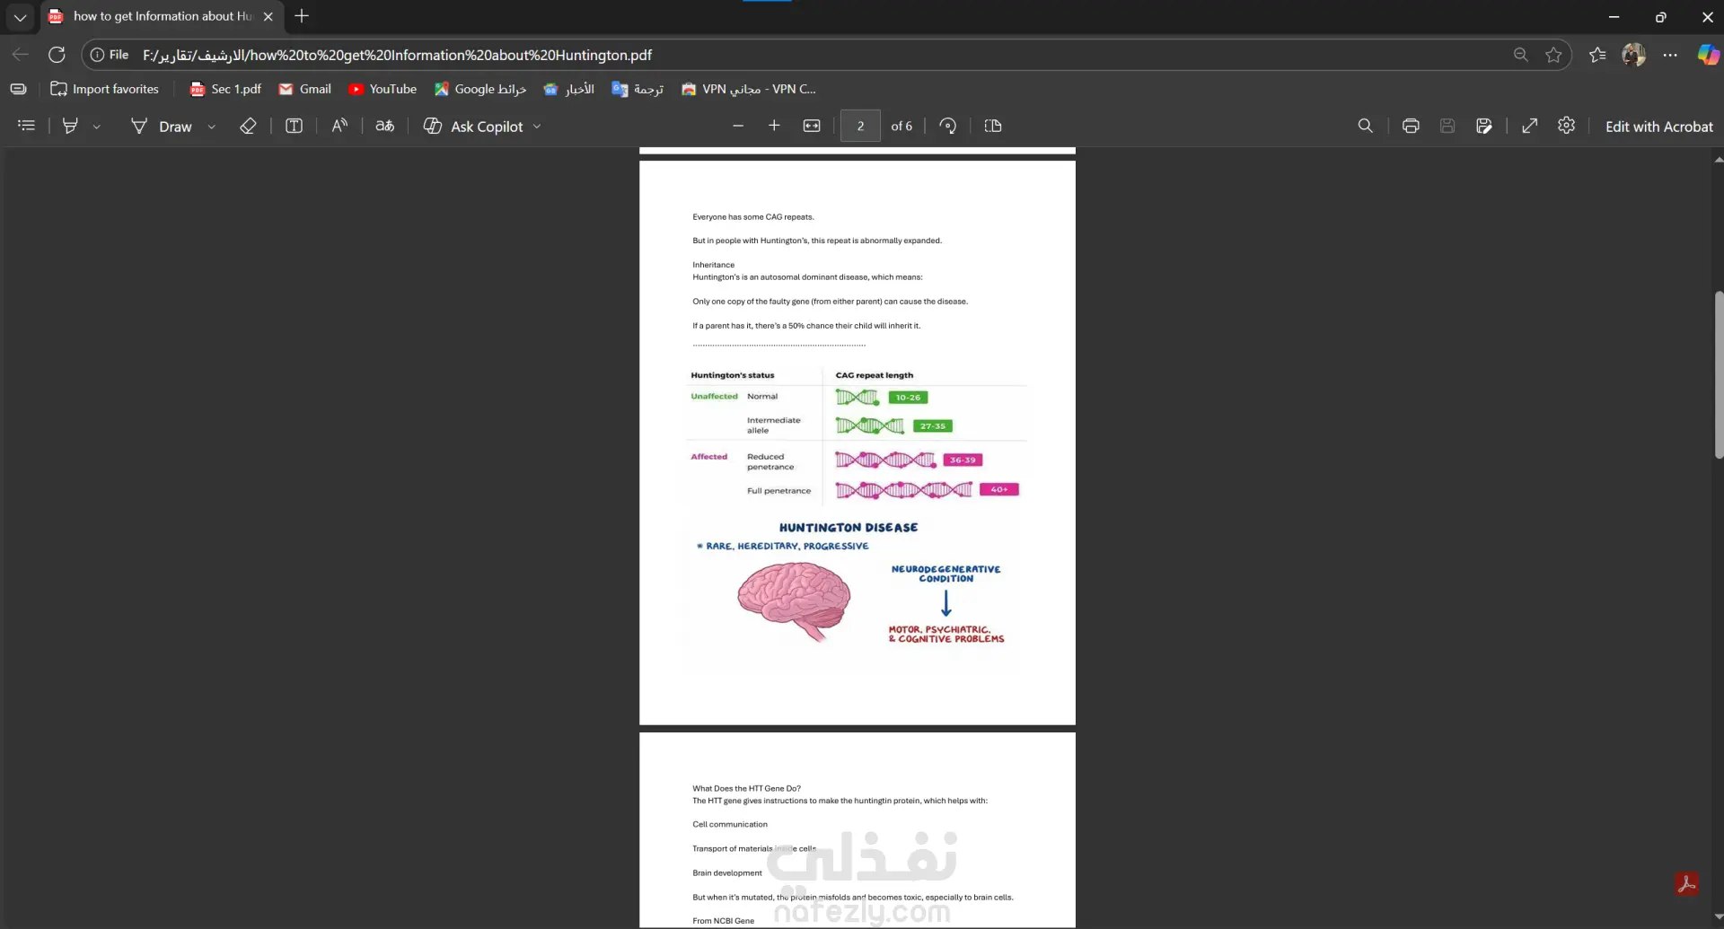Toggle fit to width
This screenshot has height=929, width=1724.
(x=812, y=127)
